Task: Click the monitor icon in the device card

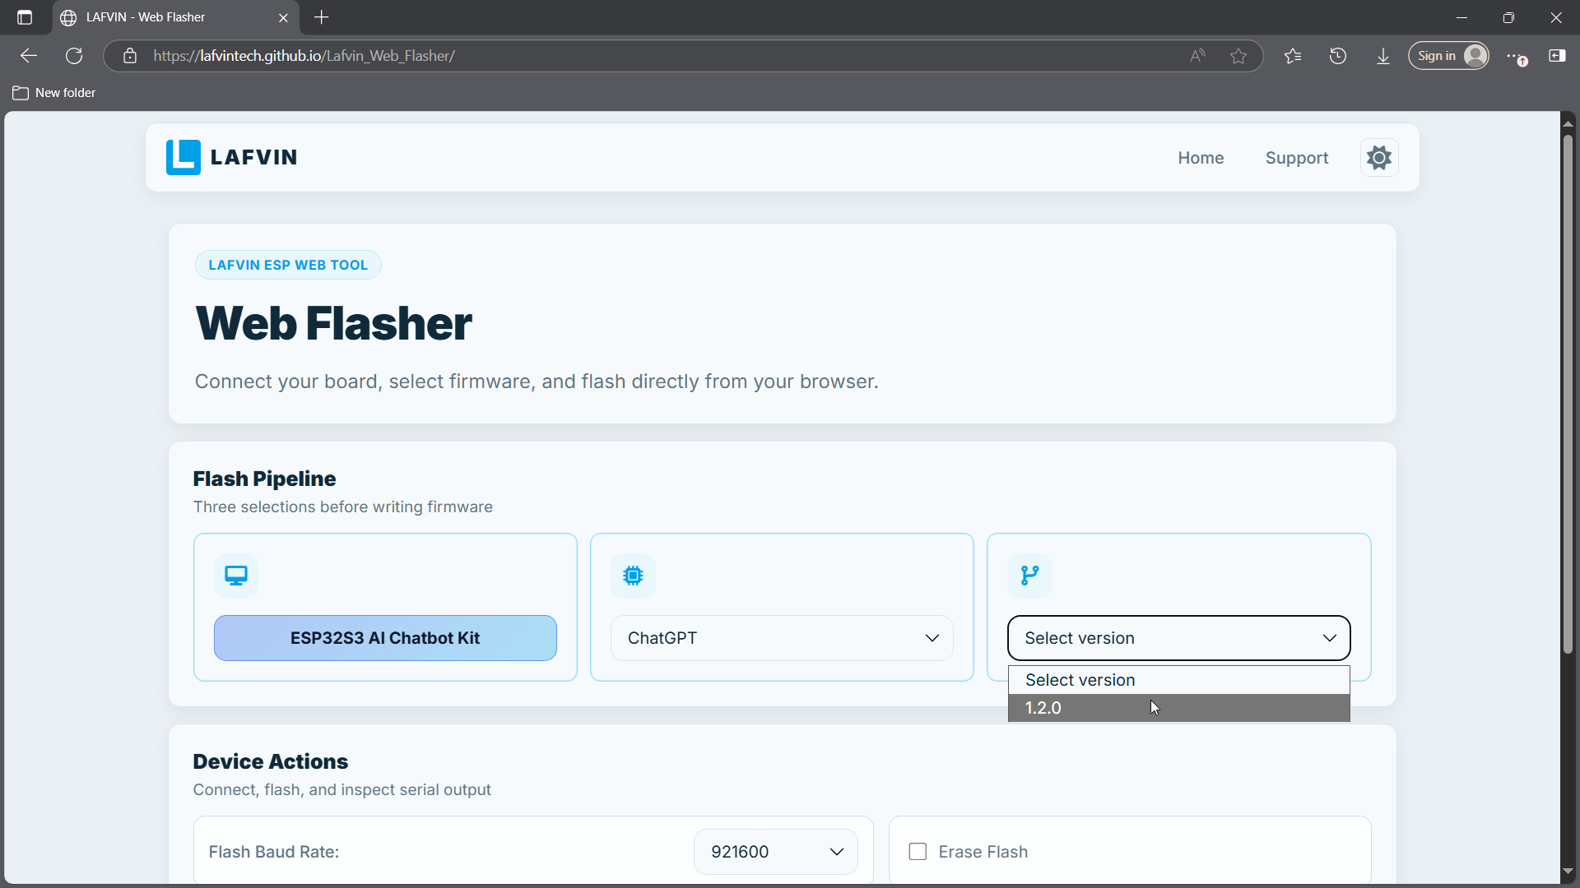Action: (x=236, y=576)
